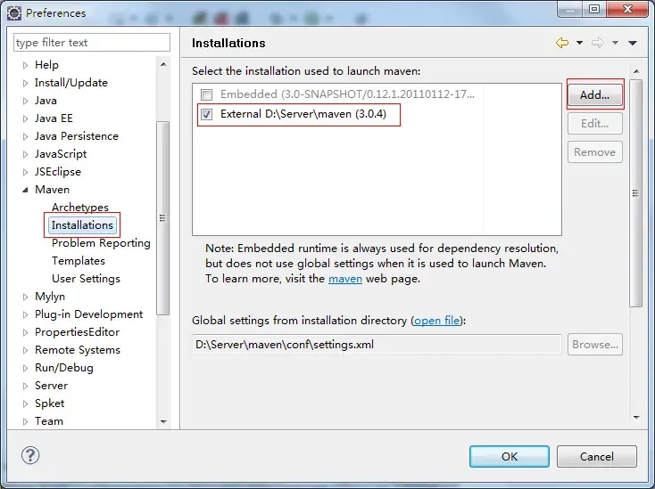Expand the Install/Update tree node

pyautogui.click(x=26, y=83)
